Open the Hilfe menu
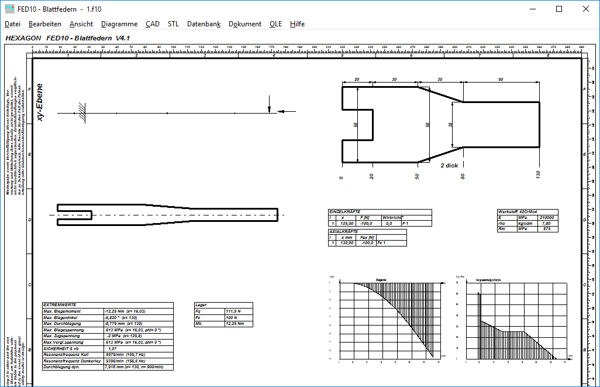The height and width of the screenshot is (387, 600). point(297,24)
